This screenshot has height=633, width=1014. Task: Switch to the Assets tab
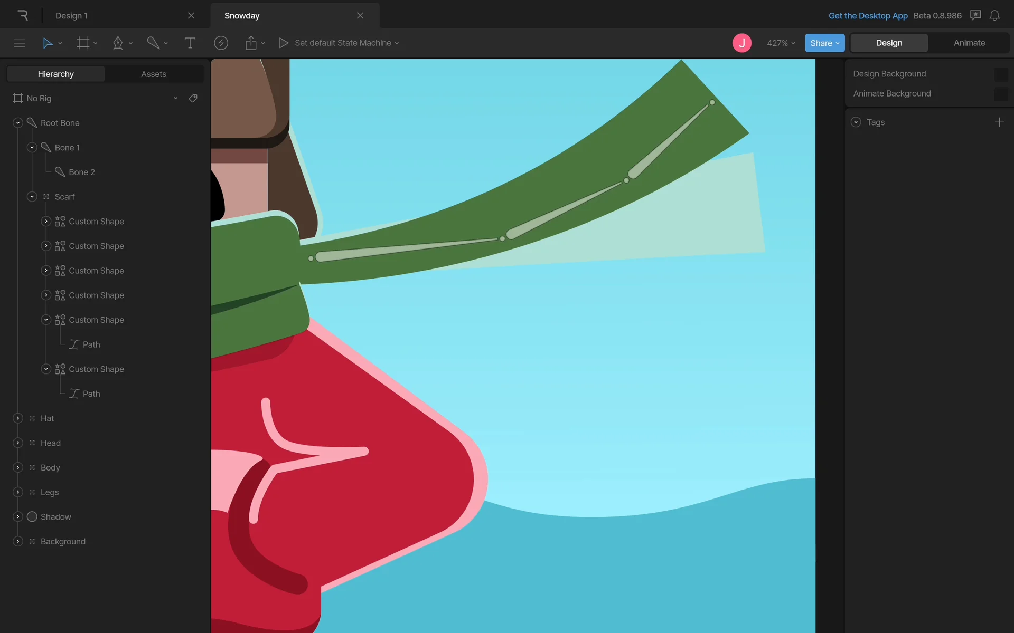tap(154, 74)
